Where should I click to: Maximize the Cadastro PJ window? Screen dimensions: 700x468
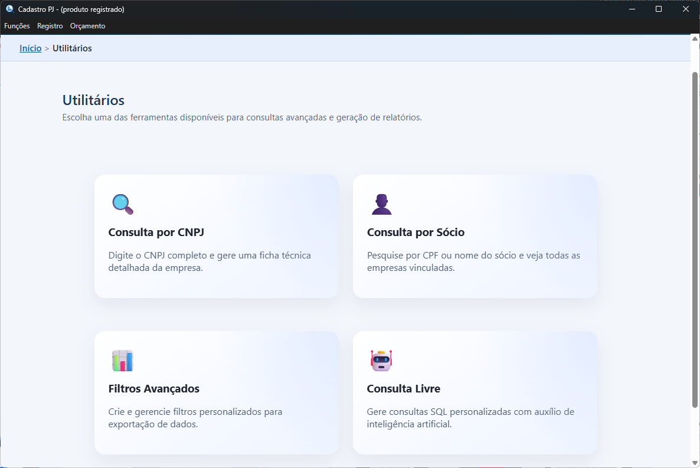click(x=659, y=9)
